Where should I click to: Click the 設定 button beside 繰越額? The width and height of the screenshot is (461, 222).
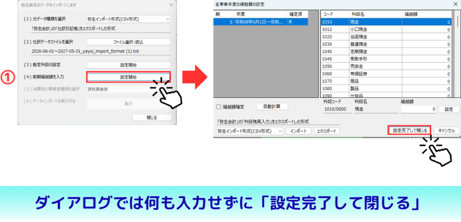[449, 109]
